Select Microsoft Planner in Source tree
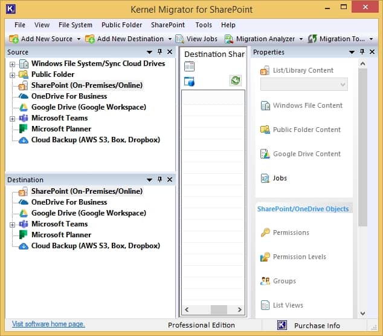 (61, 129)
